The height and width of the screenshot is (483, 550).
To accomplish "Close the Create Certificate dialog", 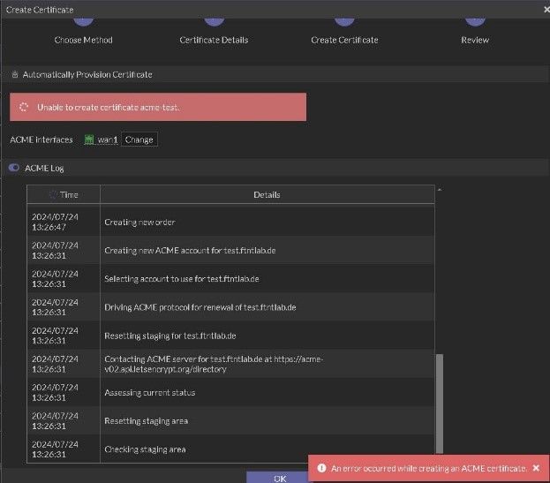I will click(x=546, y=10).
